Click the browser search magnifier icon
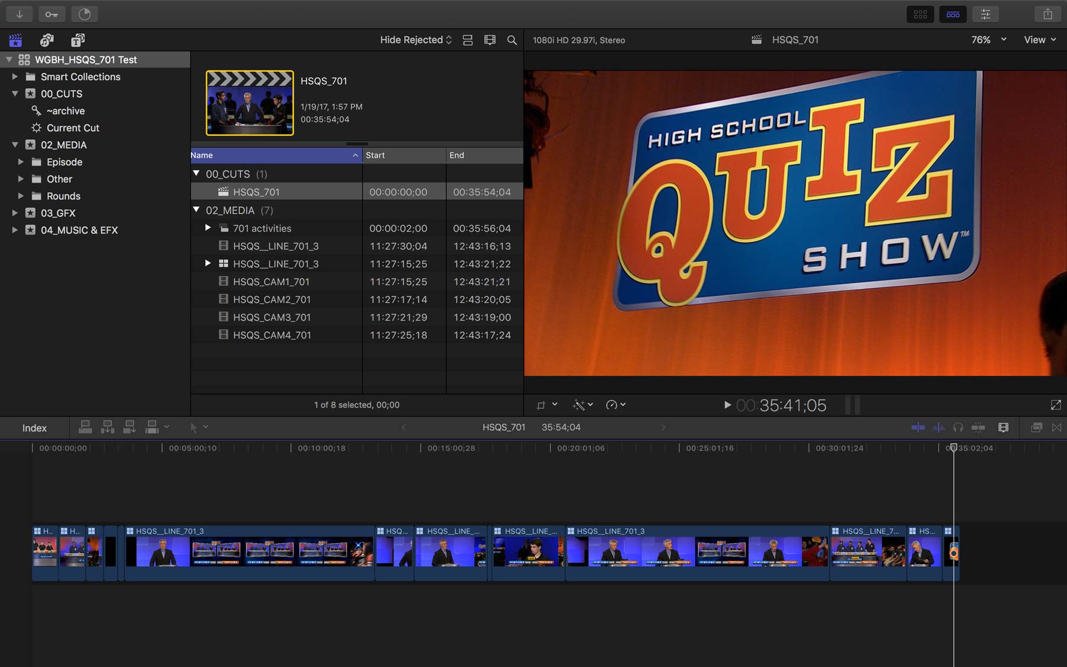Screen dimensions: 1067x667 point(512,40)
